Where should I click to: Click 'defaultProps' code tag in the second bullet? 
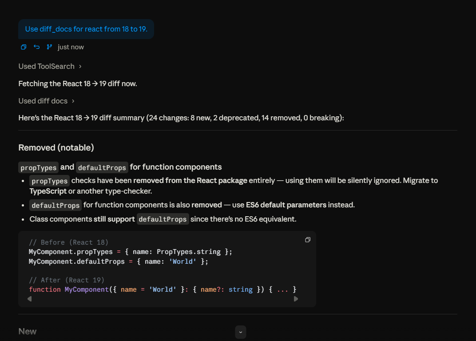point(56,205)
